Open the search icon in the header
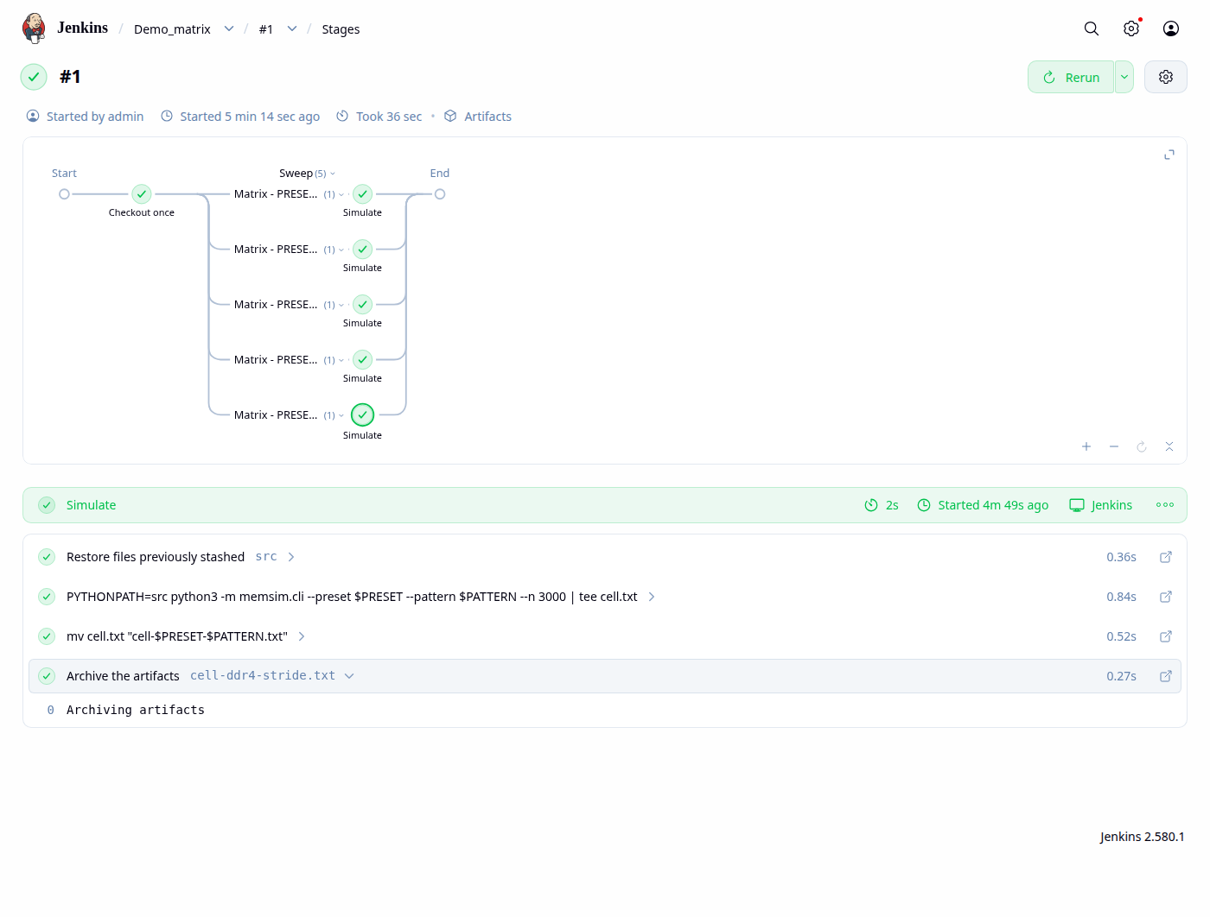Viewport: 1210px width, 917px height. tap(1092, 28)
